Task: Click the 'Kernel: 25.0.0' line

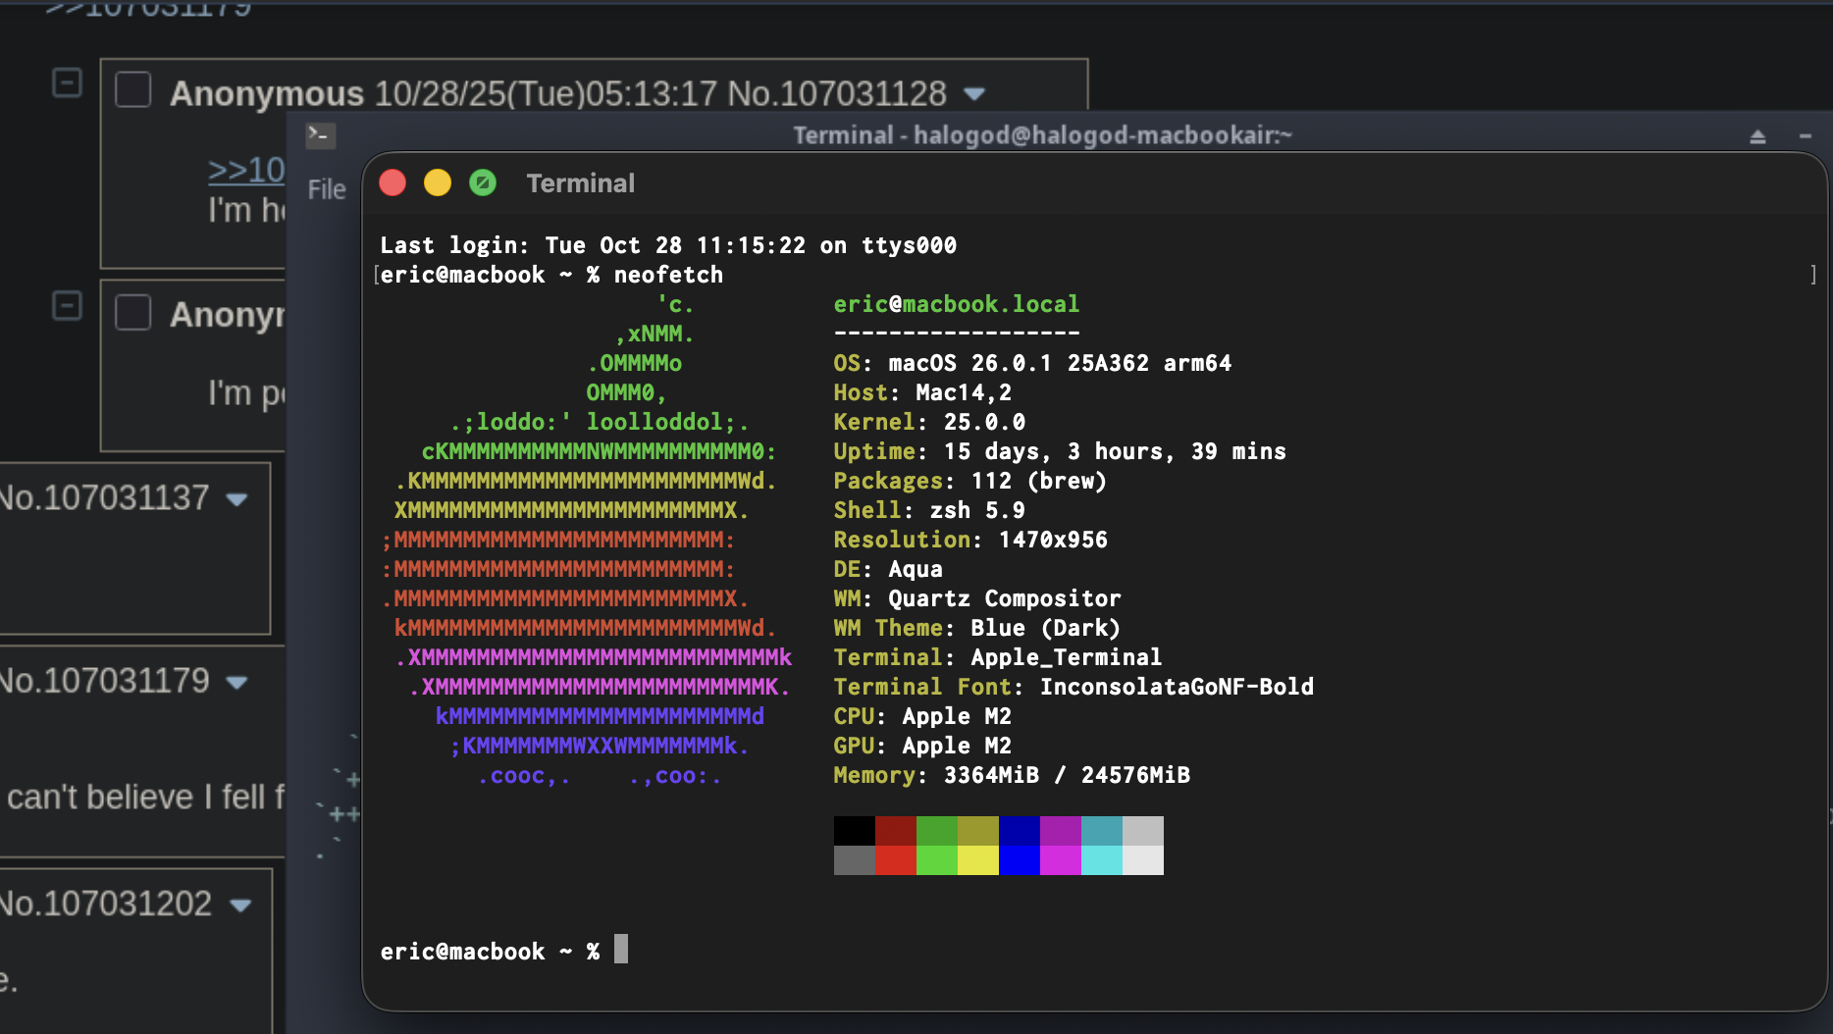Action: pos(929,422)
